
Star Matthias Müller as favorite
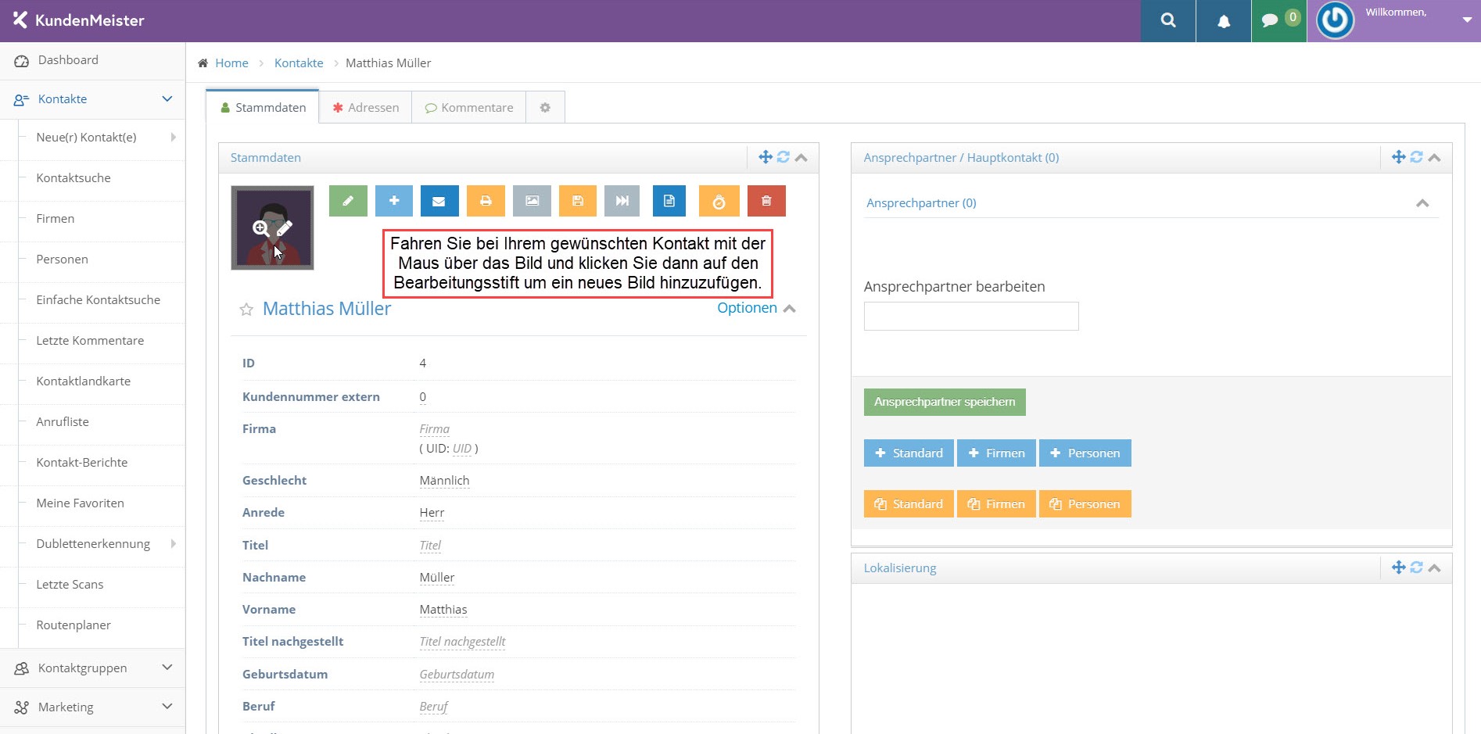coord(246,310)
